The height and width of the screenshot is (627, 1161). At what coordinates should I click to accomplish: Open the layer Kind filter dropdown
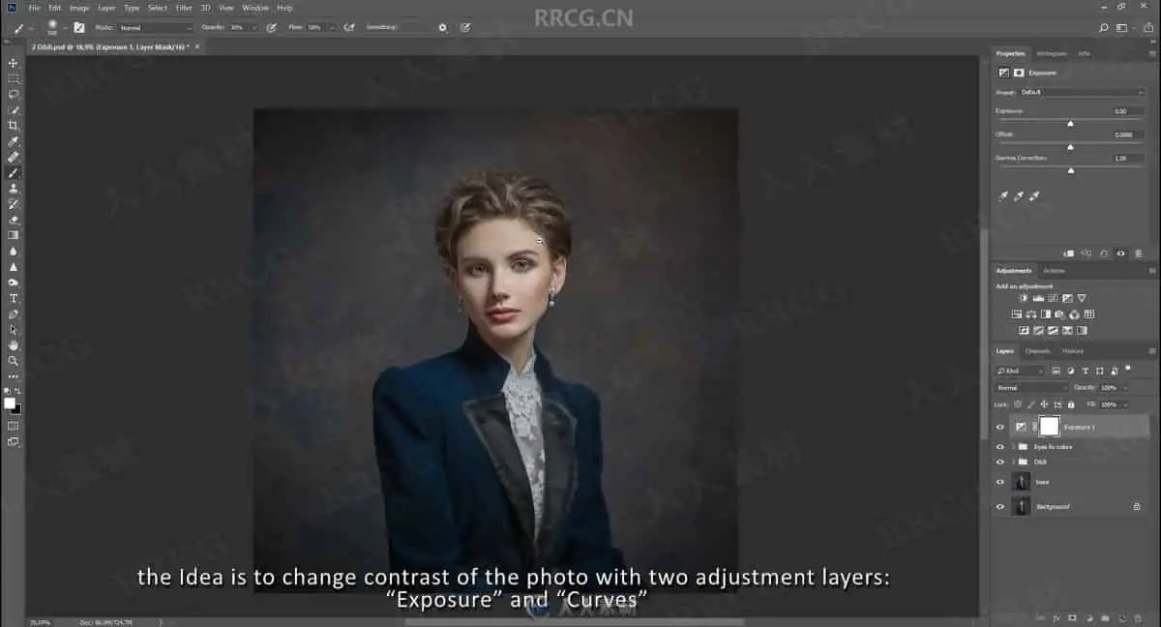[x=1021, y=371]
